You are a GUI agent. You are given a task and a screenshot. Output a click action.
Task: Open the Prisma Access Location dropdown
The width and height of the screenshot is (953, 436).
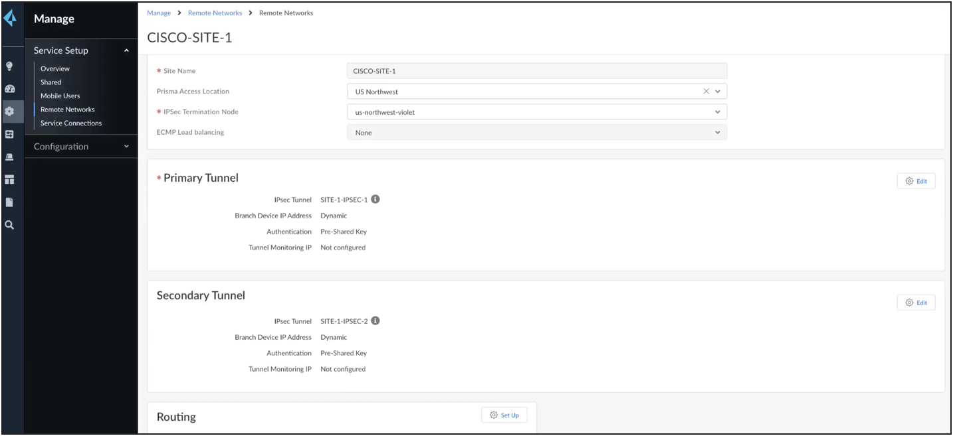tap(718, 92)
